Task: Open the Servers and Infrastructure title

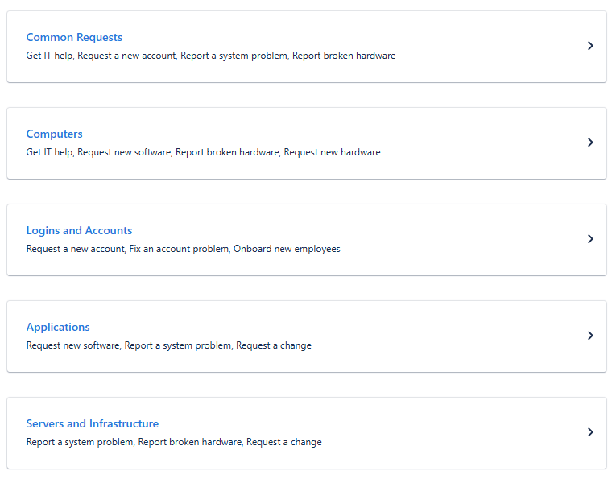Action: 92,423
